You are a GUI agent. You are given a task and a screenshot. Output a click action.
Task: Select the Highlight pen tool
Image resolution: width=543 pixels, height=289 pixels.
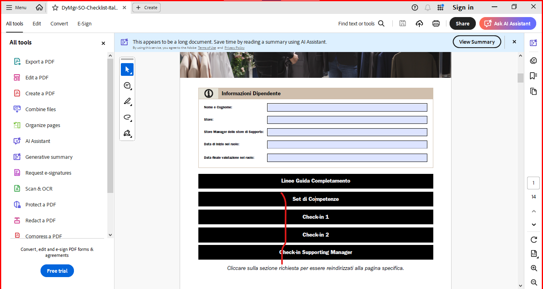(127, 101)
